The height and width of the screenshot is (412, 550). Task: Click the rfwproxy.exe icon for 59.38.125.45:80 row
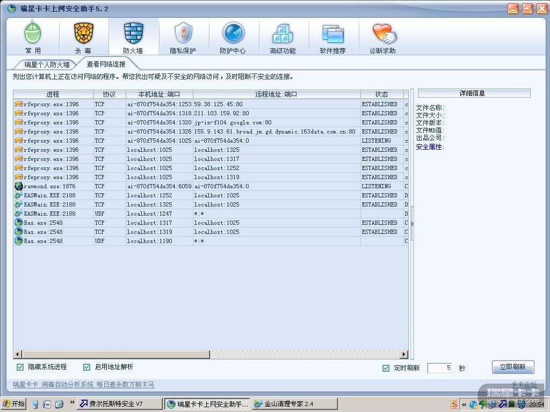pyautogui.click(x=19, y=104)
